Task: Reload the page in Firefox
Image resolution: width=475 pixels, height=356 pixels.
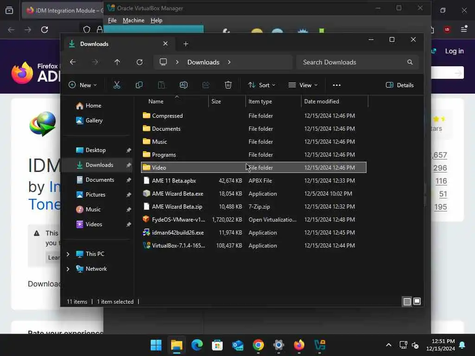Action: (x=45, y=29)
